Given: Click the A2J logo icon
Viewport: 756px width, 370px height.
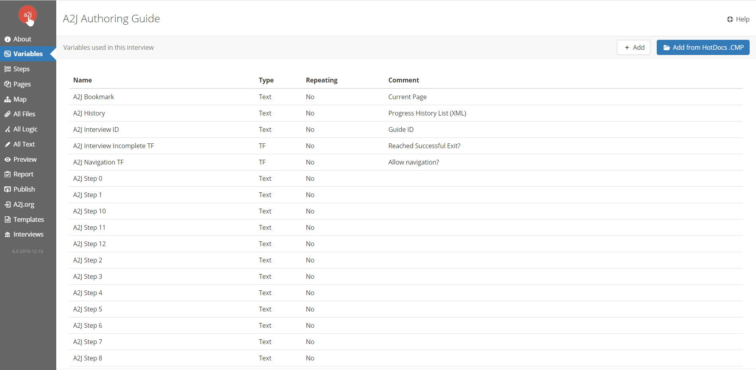Looking at the screenshot, I should 27,16.
